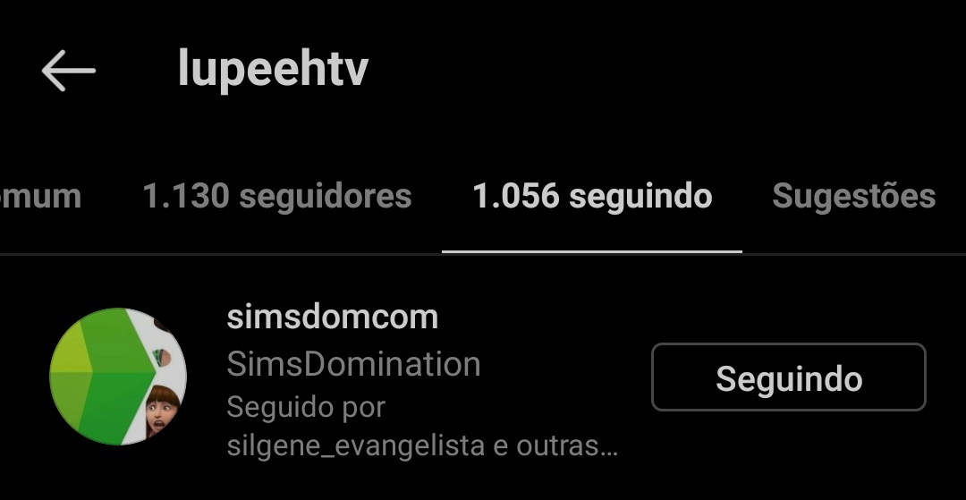Tap the underline beneath the seguindo tab
Viewport: 966px width, 500px height.
592,251
